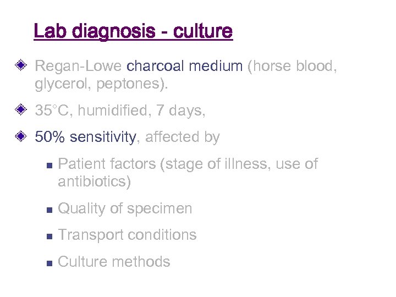Click the highlighted text '50% sensitivity'
Image resolution: width=396 pixels, height=297 pixels.
click(85, 137)
